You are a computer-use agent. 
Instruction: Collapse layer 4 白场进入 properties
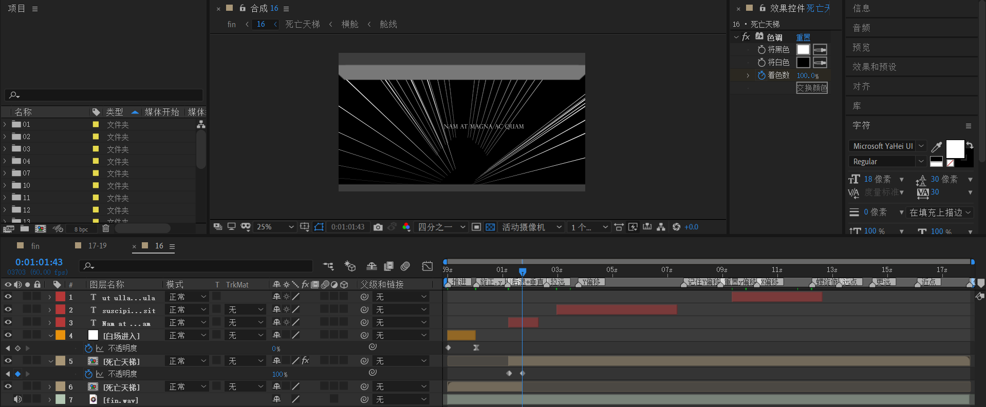(50, 336)
